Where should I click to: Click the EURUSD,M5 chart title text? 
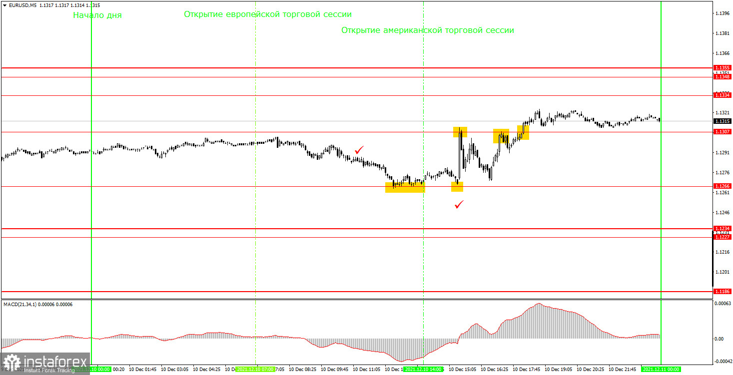tap(22, 5)
